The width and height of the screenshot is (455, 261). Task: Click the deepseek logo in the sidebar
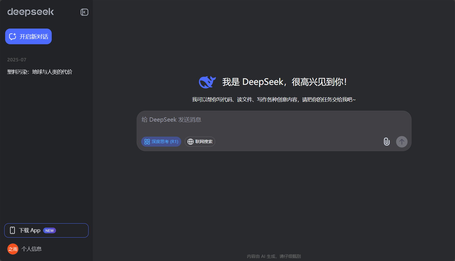click(x=31, y=12)
